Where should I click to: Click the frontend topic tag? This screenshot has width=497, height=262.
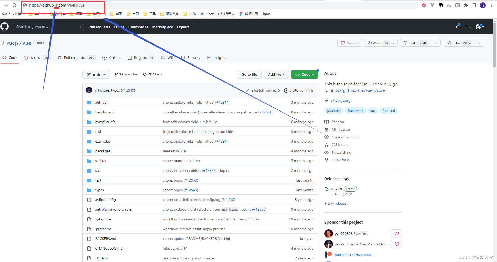389,111
